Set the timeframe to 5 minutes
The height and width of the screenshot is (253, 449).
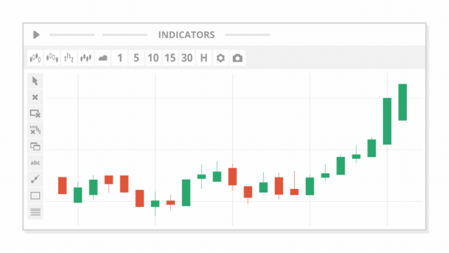[136, 58]
